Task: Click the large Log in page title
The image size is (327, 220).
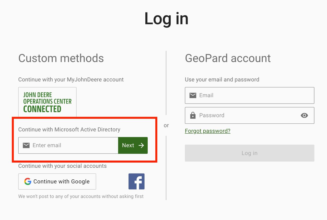Action: coord(166,18)
